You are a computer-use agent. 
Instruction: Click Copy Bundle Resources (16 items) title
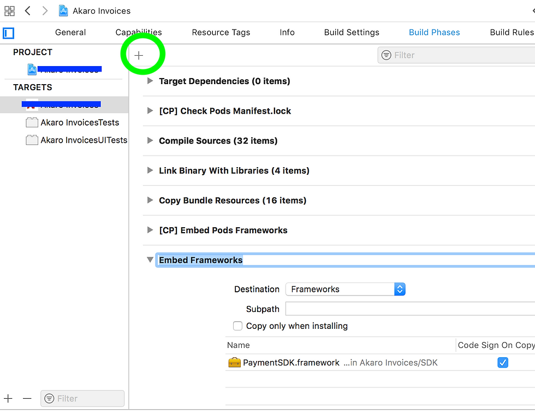(x=233, y=200)
